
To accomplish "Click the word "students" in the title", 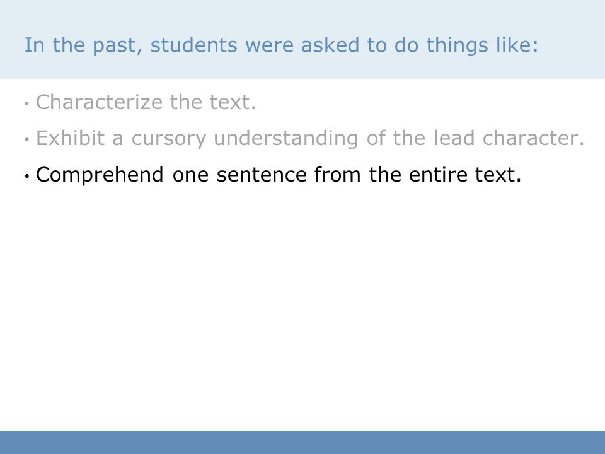I will (193, 45).
